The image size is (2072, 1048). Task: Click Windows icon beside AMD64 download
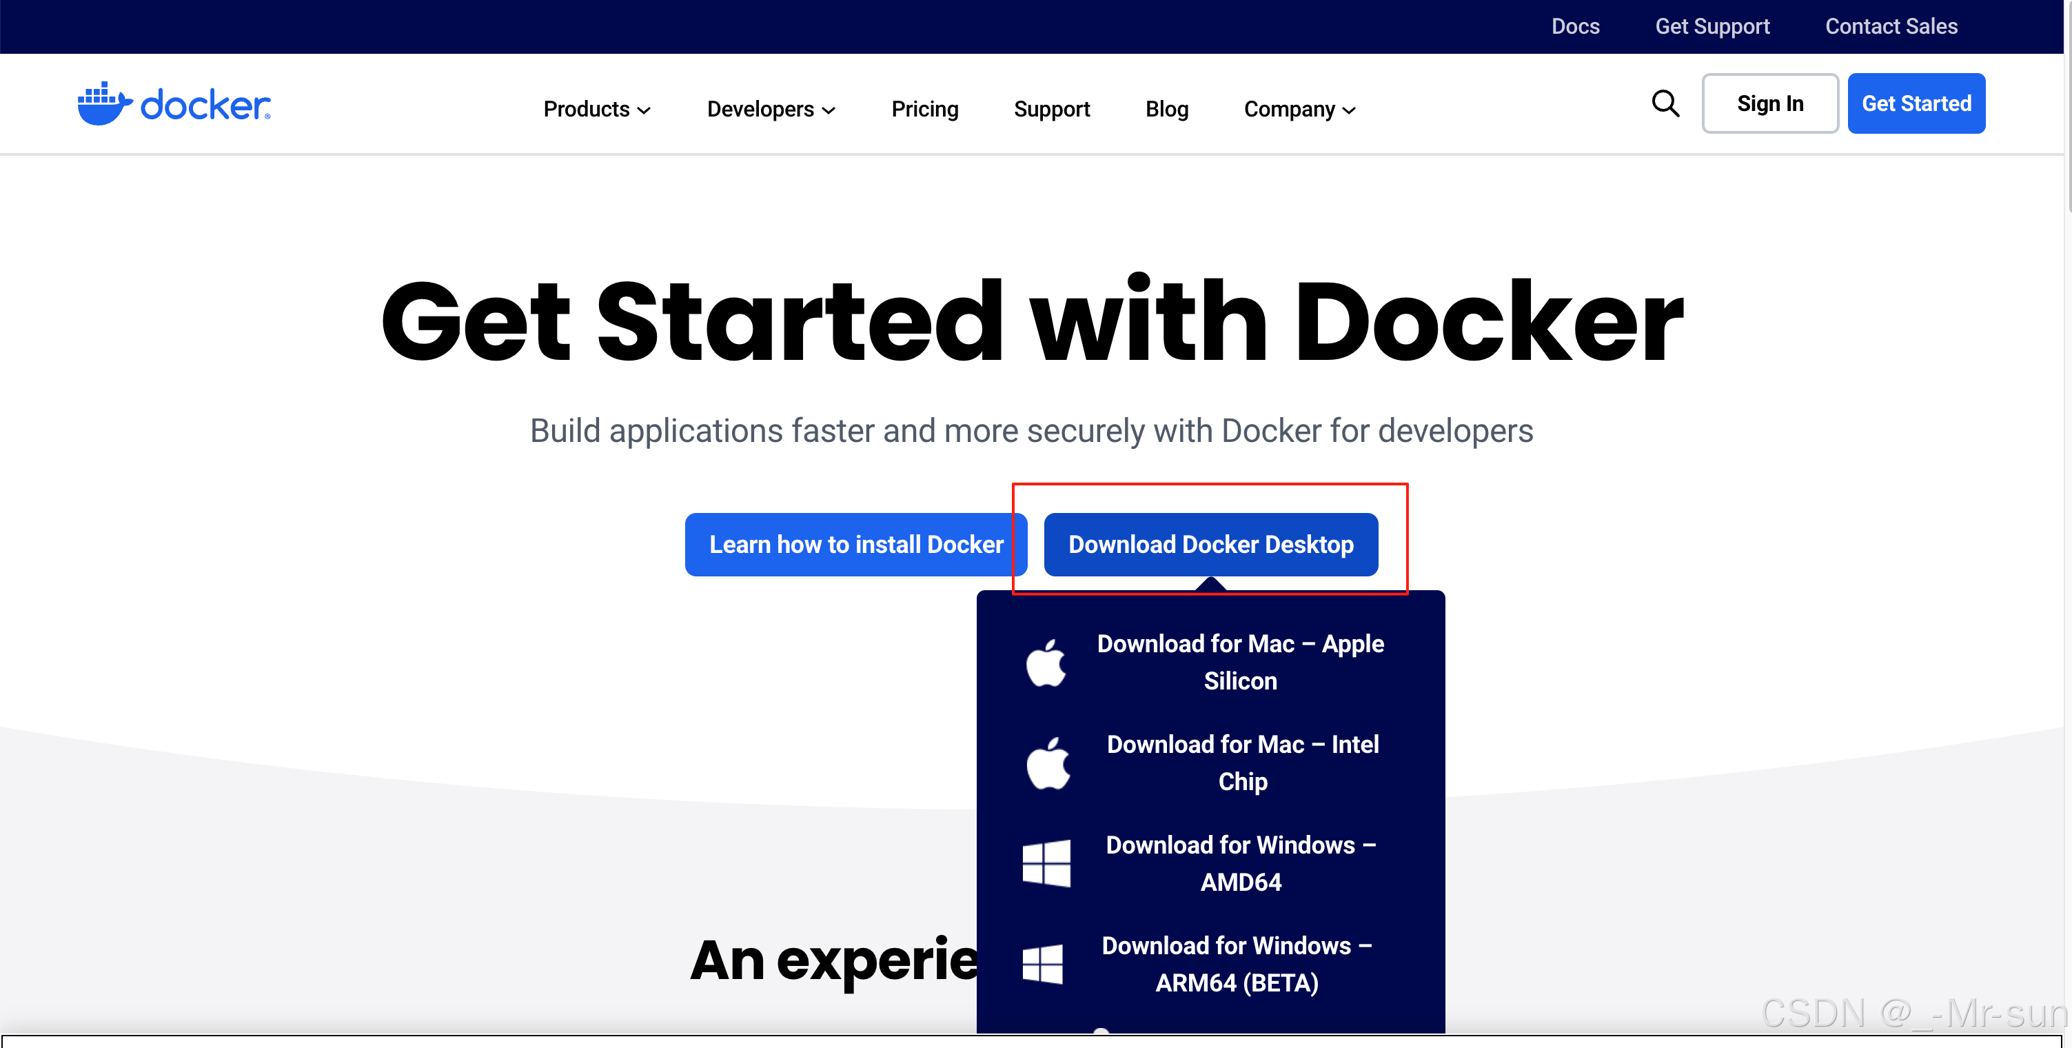click(x=1046, y=864)
